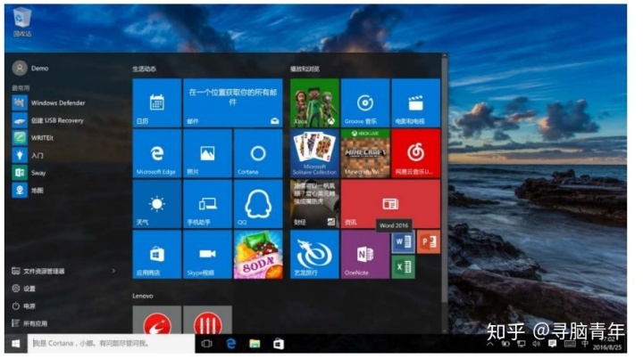Launch the Minecraft tile
The width and height of the screenshot is (643, 359).
[365, 153]
